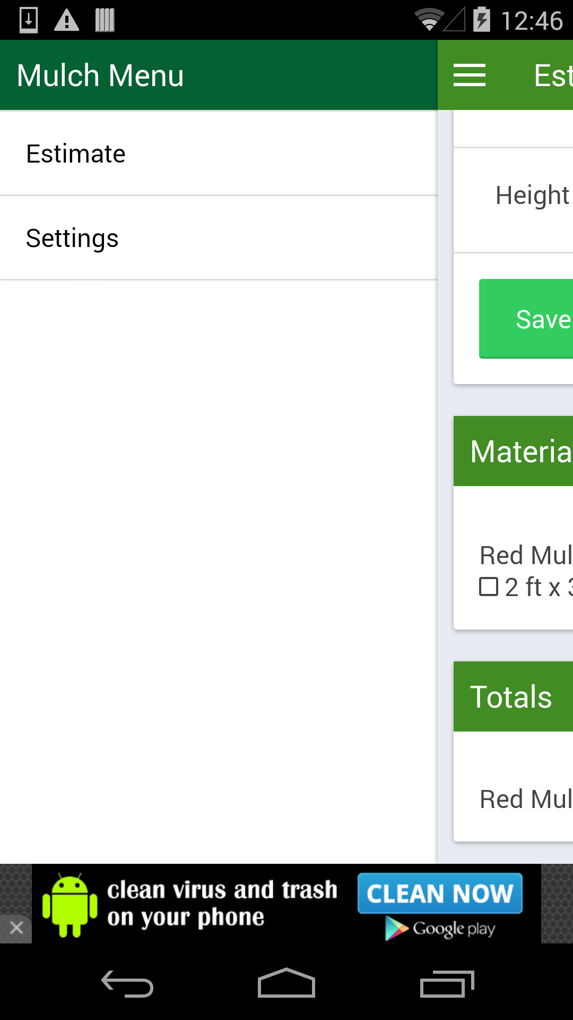573x1020 pixels.
Task: Open the hamburger navigation icon
Action: click(470, 75)
